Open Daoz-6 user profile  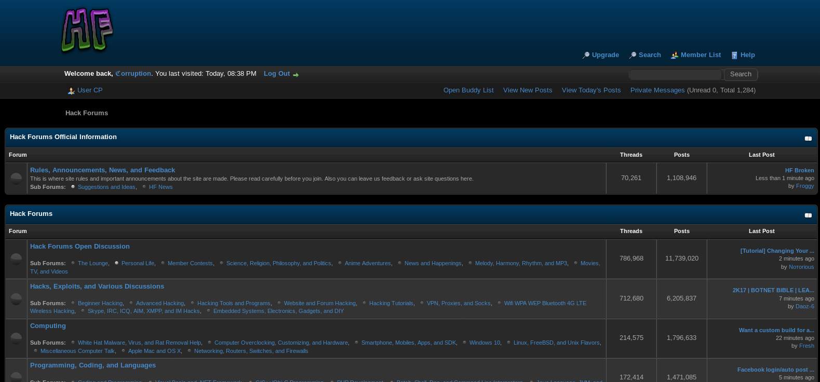[x=804, y=306]
